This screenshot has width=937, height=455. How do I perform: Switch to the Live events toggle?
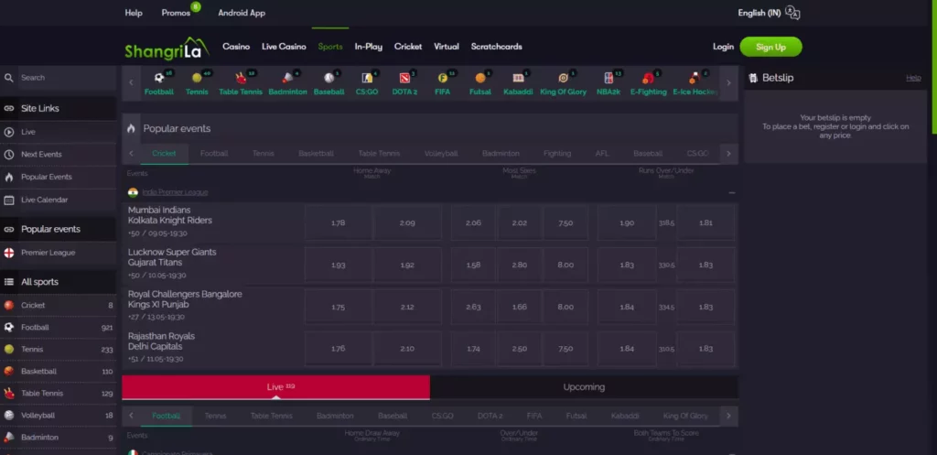coord(275,387)
